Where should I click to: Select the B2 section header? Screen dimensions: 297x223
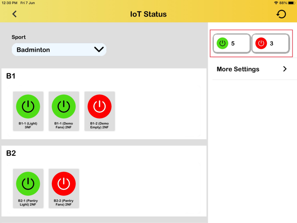point(11,153)
